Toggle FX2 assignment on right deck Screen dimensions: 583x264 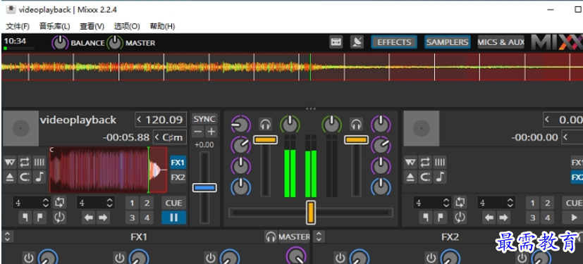coord(577,177)
